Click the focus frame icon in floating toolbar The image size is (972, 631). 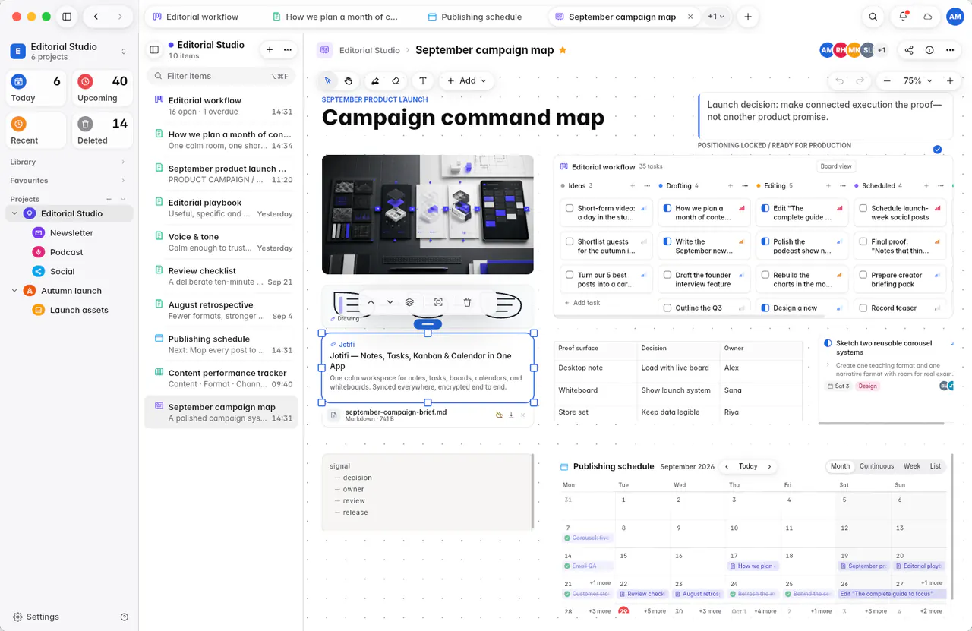click(438, 302)
